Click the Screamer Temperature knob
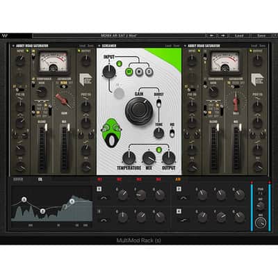Viewport: 278px width, 278px height. (129, 158)
